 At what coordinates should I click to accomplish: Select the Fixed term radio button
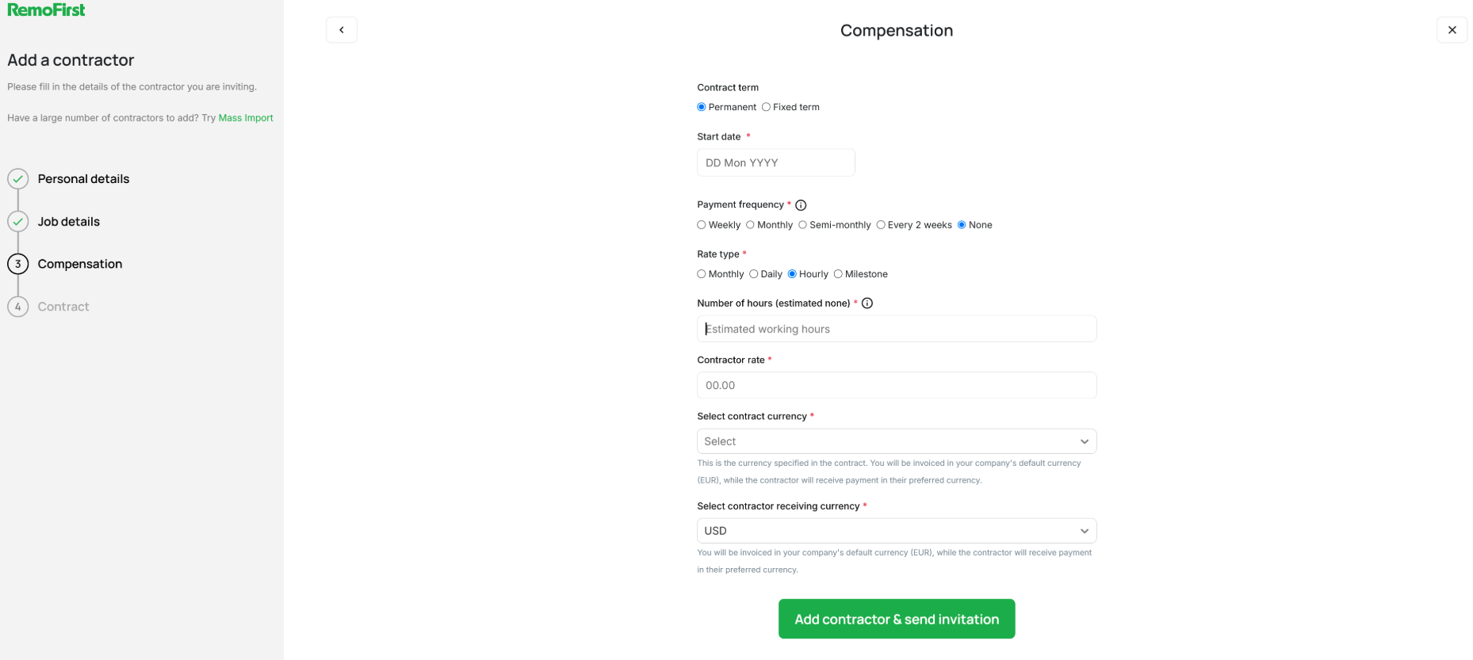(x=767, y=107)
